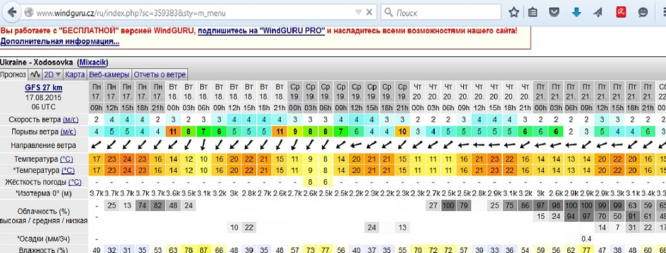Expand the 2D view dropdown
The width and height of the screenshot is (666, 253).
pos(53,74)
